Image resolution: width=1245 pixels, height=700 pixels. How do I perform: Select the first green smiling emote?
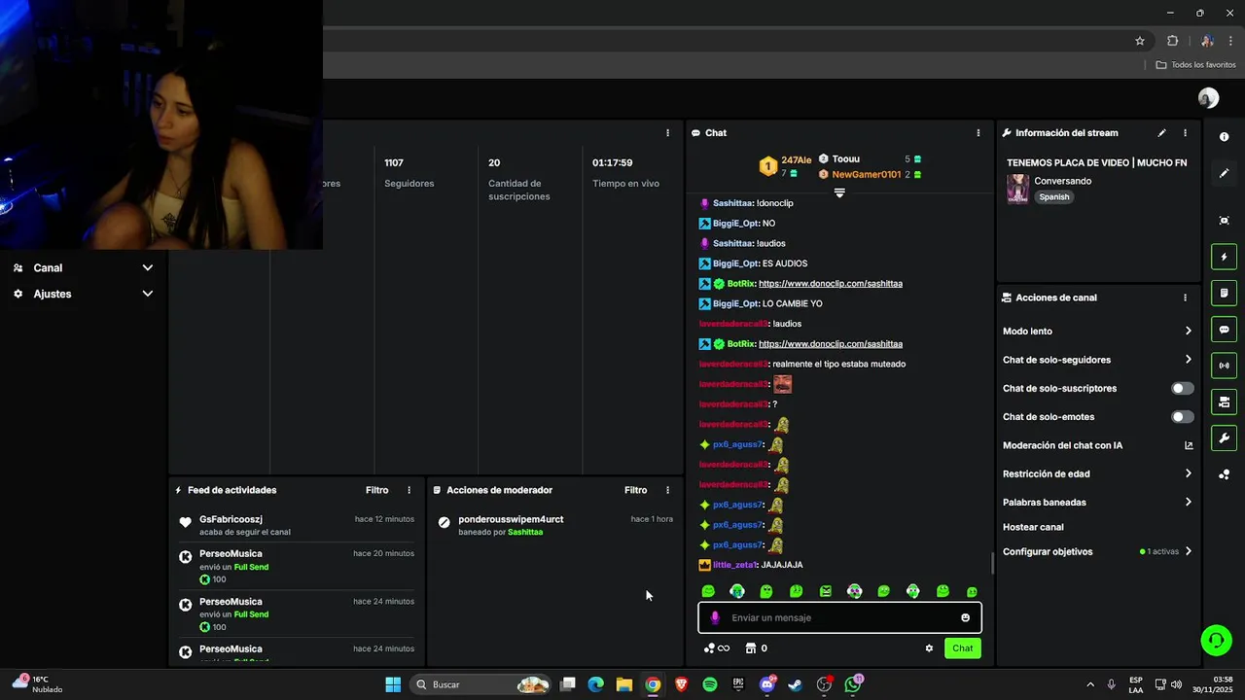click(x=708, y=591)
